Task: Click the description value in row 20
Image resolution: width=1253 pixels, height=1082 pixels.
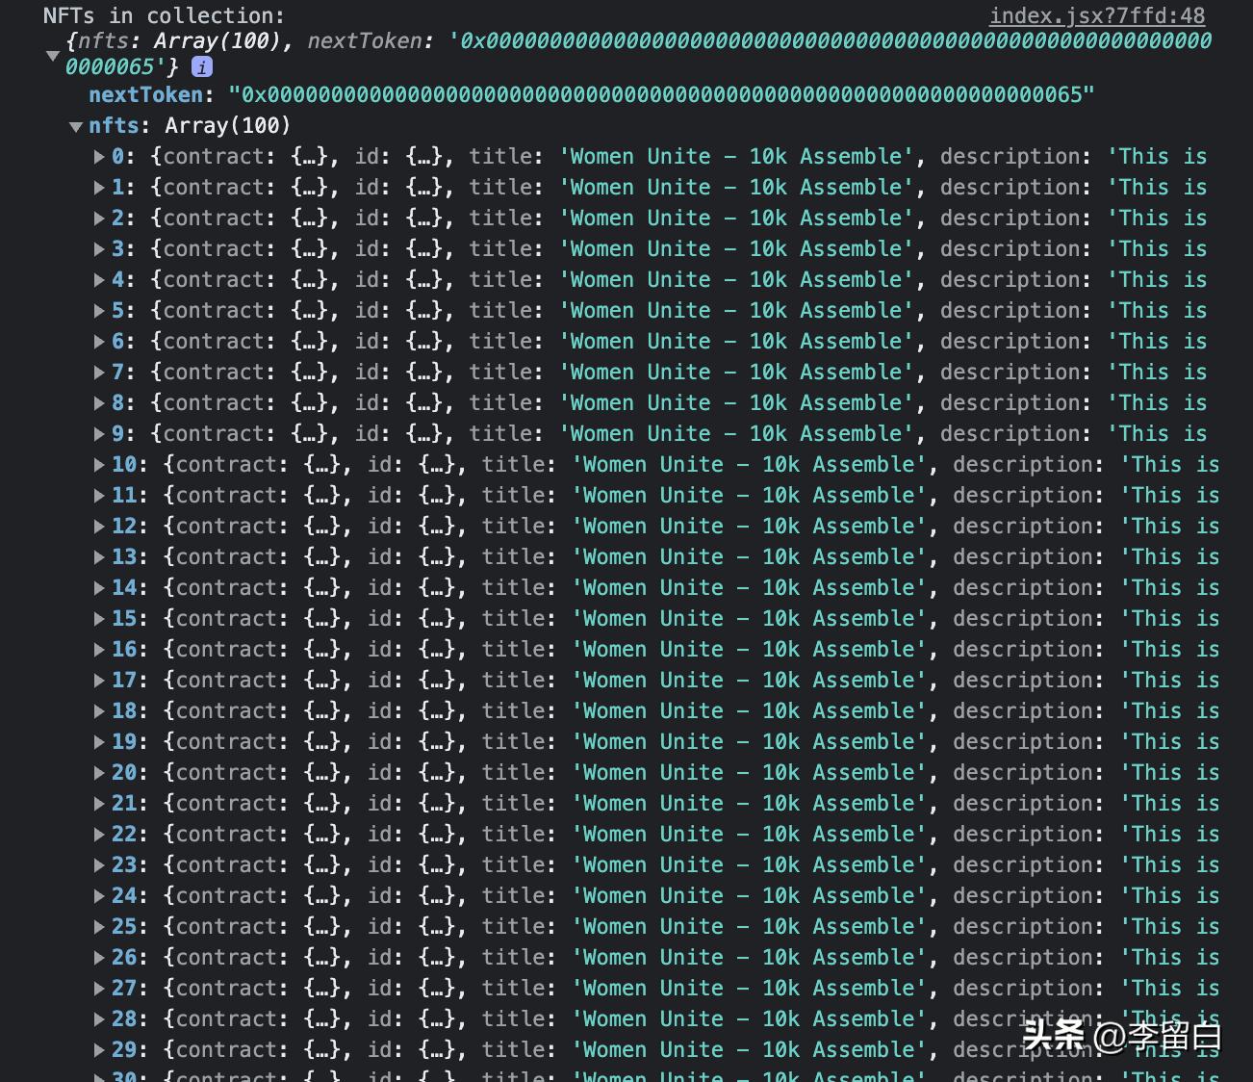Action: coord(1169,773)
